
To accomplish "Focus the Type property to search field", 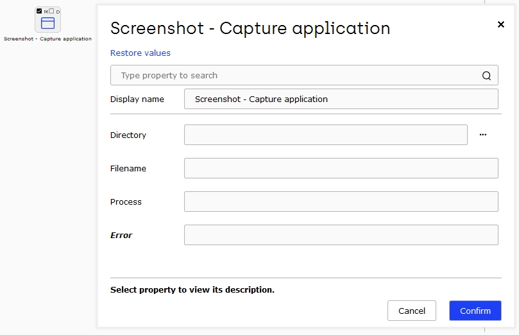I will (304, 75).
